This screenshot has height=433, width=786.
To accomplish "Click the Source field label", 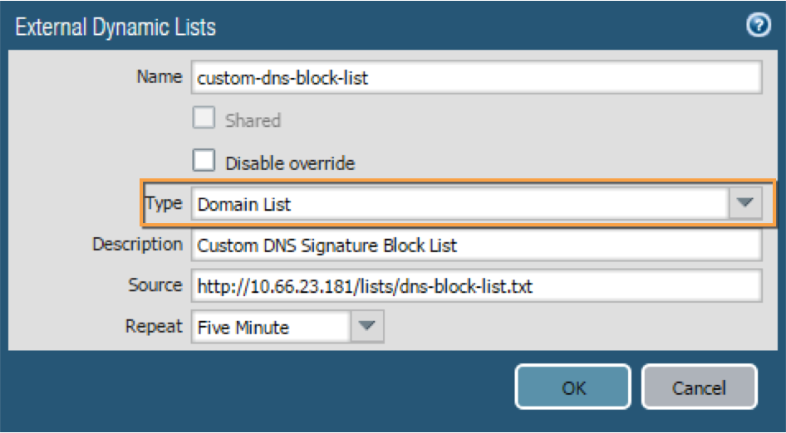I will click(x=155, y=285).
